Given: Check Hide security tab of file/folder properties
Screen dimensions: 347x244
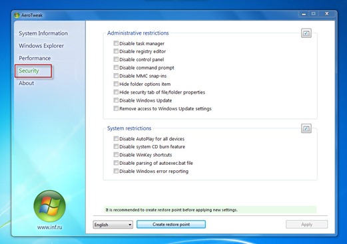Looking at the screenshot, I should point(116,92).
